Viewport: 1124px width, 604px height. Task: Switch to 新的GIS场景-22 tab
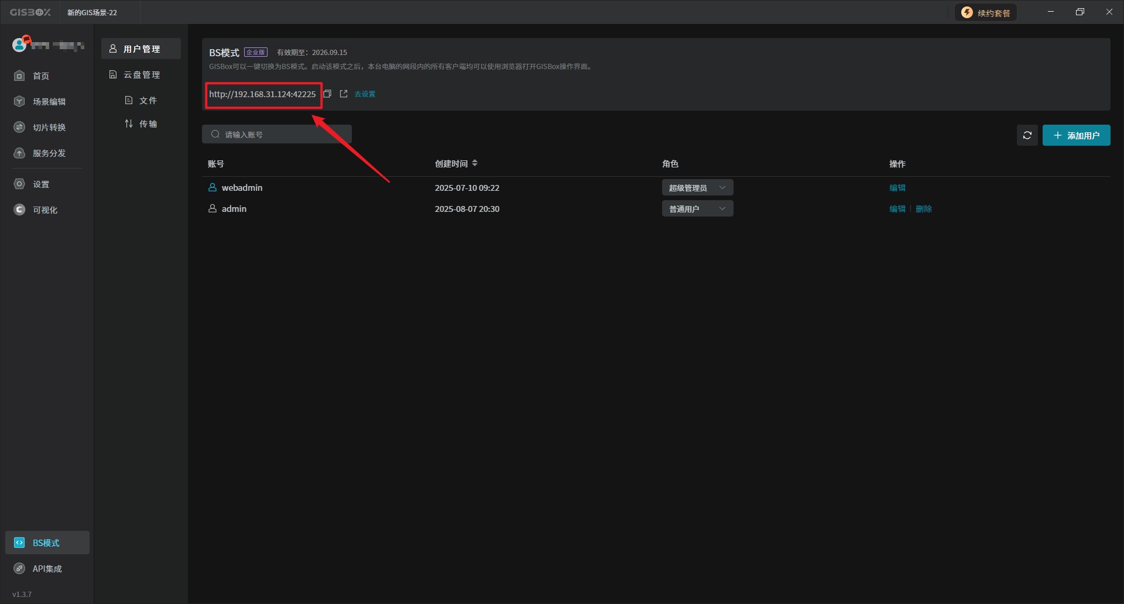tap(92, 12)
